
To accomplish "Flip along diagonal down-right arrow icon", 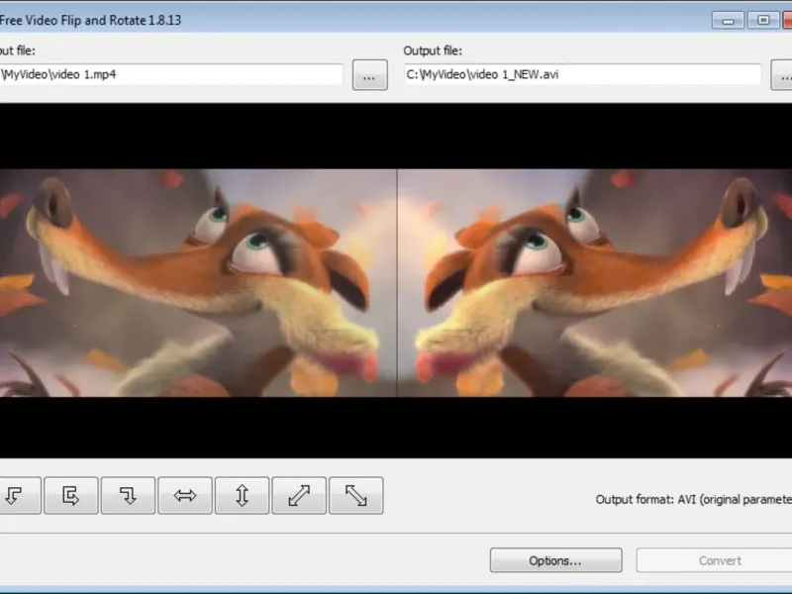I will coord(356,496).
